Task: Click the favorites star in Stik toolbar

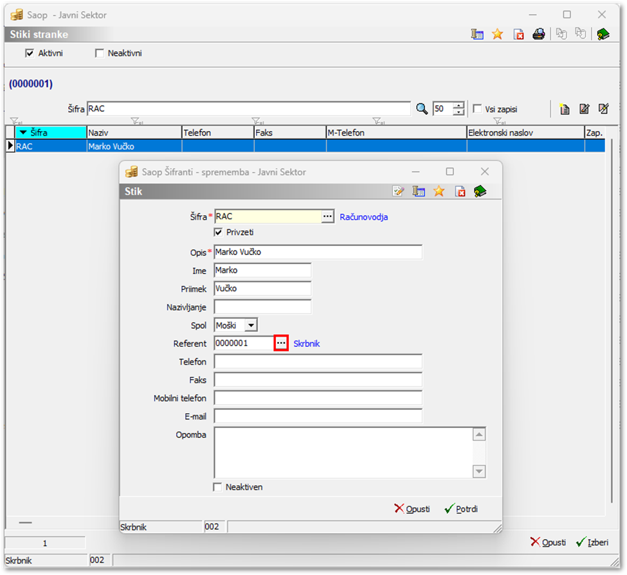Action: (x=439, y=191)
